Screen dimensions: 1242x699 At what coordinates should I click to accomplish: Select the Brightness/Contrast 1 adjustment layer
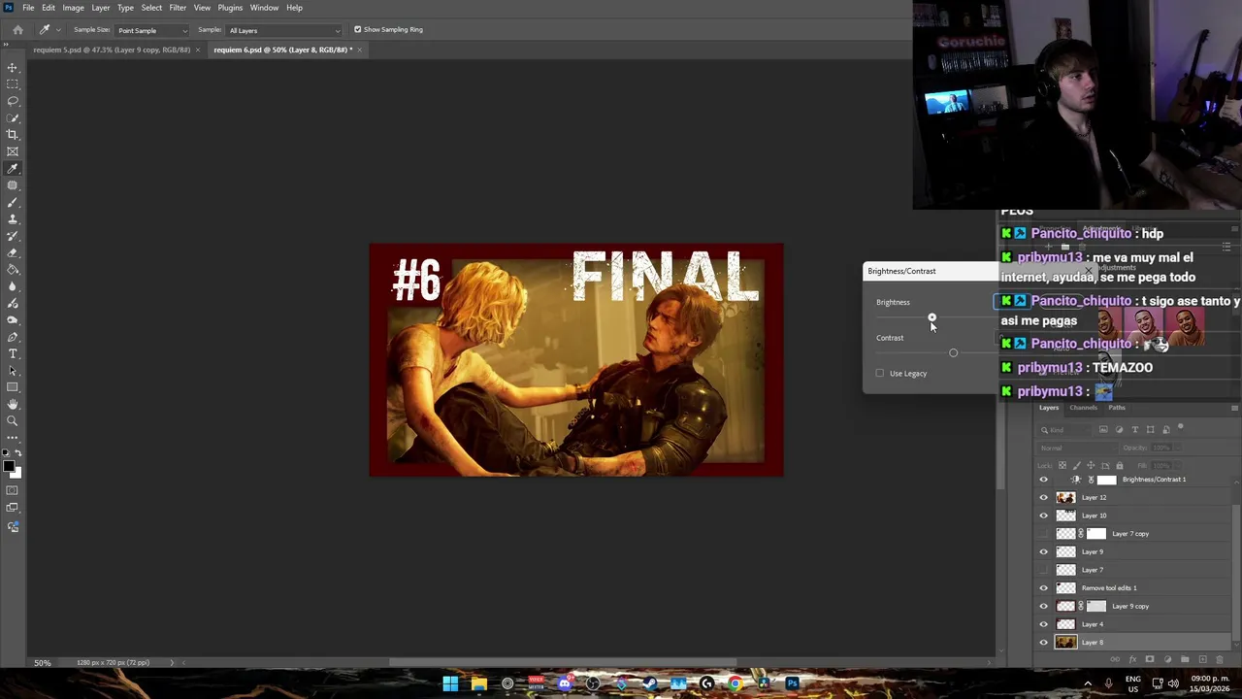tap(1133, 479)
